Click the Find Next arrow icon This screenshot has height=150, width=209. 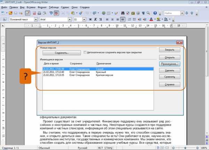pyautogui.click(x=187, y=13)
